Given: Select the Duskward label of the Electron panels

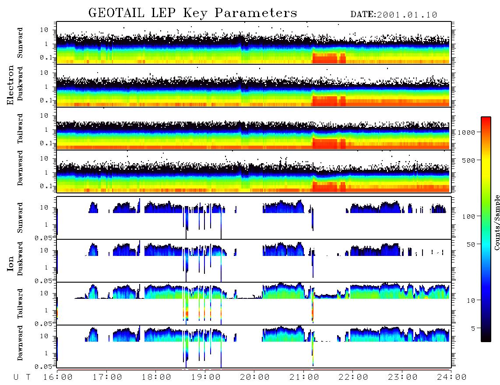Looking at the screenshot, I should pyautogui.click(x=20, y=84).
